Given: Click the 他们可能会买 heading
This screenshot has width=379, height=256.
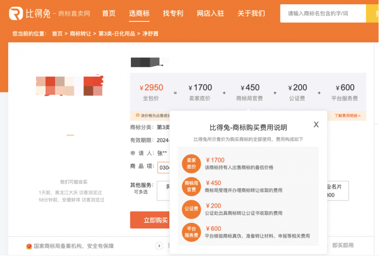Looking at the screenshot, I should 74,182.
